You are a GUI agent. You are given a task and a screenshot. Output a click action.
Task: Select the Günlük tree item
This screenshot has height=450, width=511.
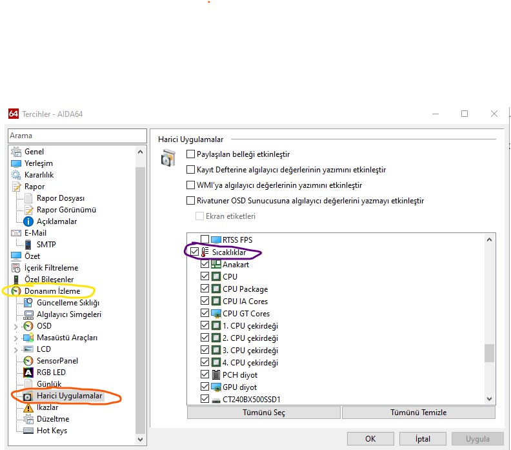pos(49,384)
